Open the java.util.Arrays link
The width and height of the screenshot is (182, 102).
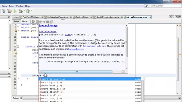(48, 25)
